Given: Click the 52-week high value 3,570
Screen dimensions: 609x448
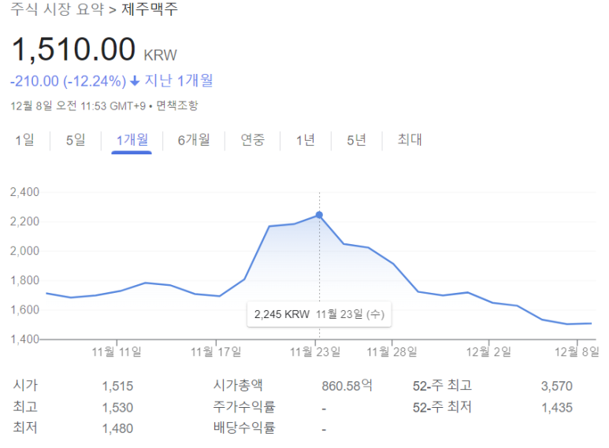Looking at the screenshot, I should tap(557, 387).
